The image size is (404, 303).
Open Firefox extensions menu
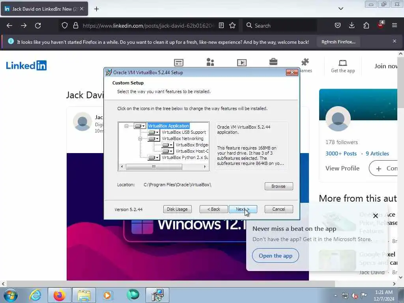coord(366,26)
